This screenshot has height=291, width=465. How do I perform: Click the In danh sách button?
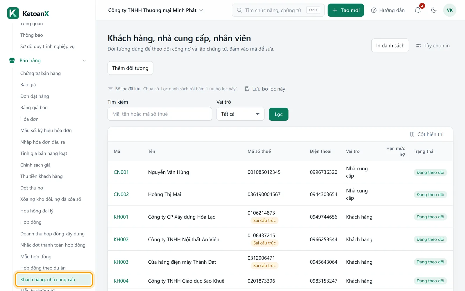click(390, 46)
